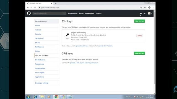The image size is (177, 99).
Task: Click the page vertical scrollbar
Action: 154,48
